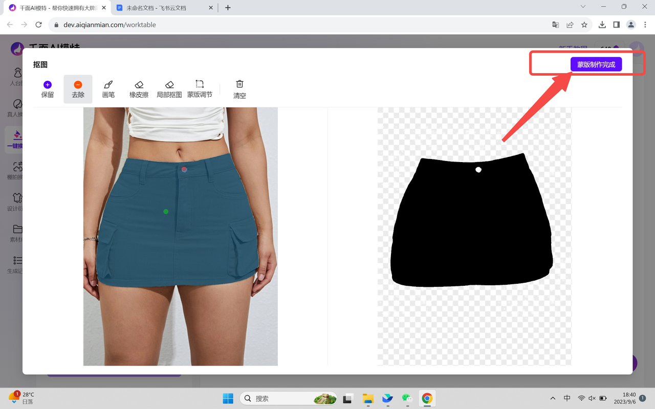Click the share page icon in address bar
The width and height of the screenshot is (655, 409).
570,25
